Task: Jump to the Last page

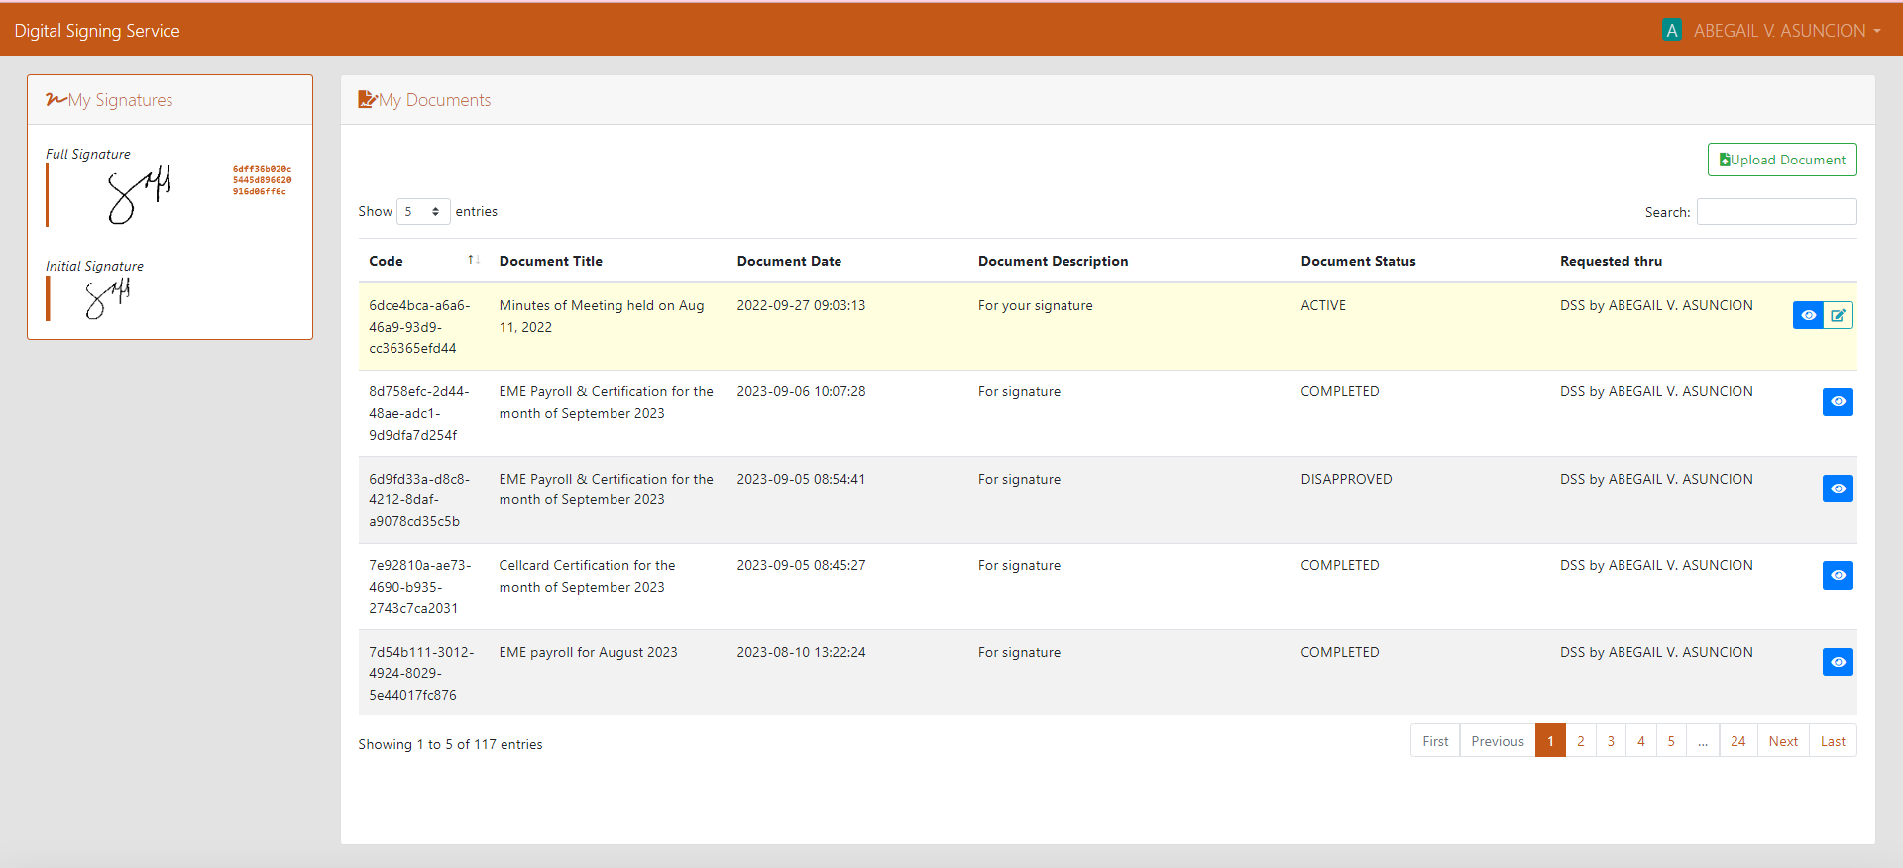Action: [x=1833, y=741]
